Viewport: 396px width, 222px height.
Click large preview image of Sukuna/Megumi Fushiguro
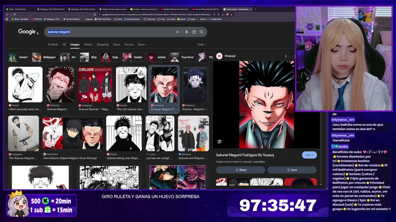[266, 105]
